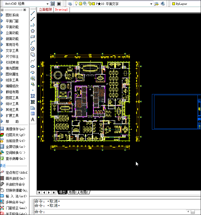
Task: Open the 平面文字 layer dropdown
Action: 151,4
